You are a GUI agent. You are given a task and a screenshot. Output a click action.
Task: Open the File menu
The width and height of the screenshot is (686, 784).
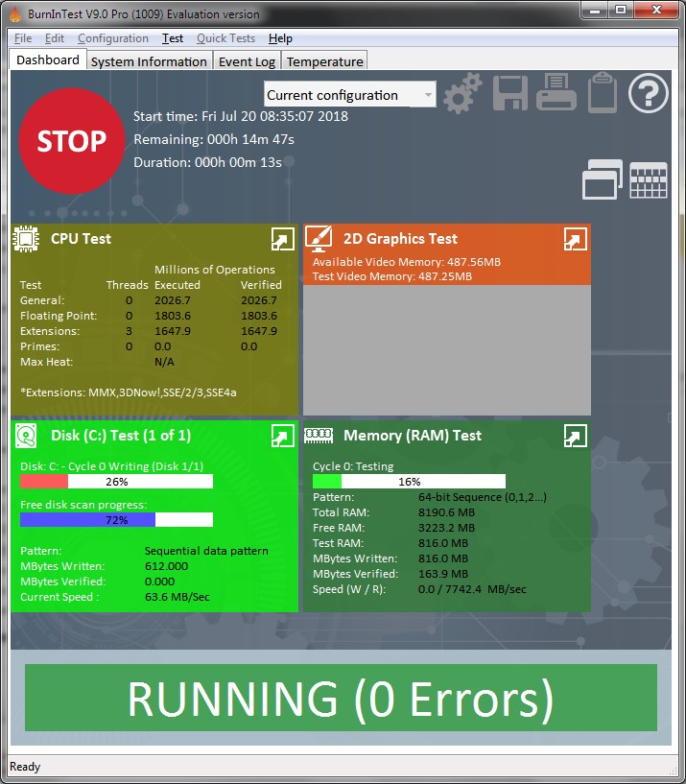tap(23, 38)
